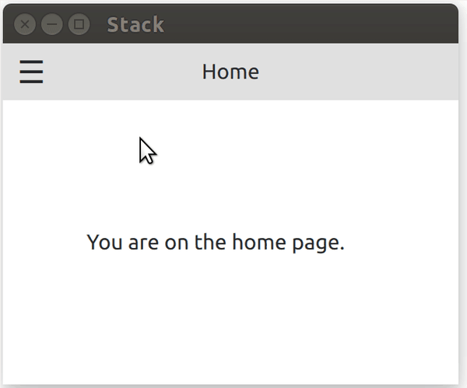This screenshot has height=388, width=467.
Task: Close the Stack window
Action: click(25, 25)
